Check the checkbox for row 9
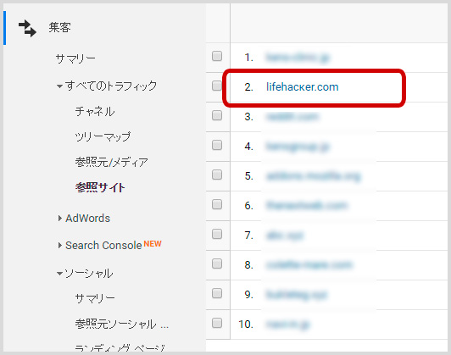 click(217, 293)
